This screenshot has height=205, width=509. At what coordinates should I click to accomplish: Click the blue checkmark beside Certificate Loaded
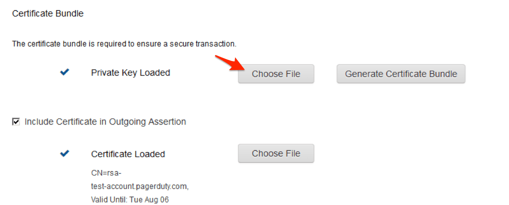[x=65, y=153]
